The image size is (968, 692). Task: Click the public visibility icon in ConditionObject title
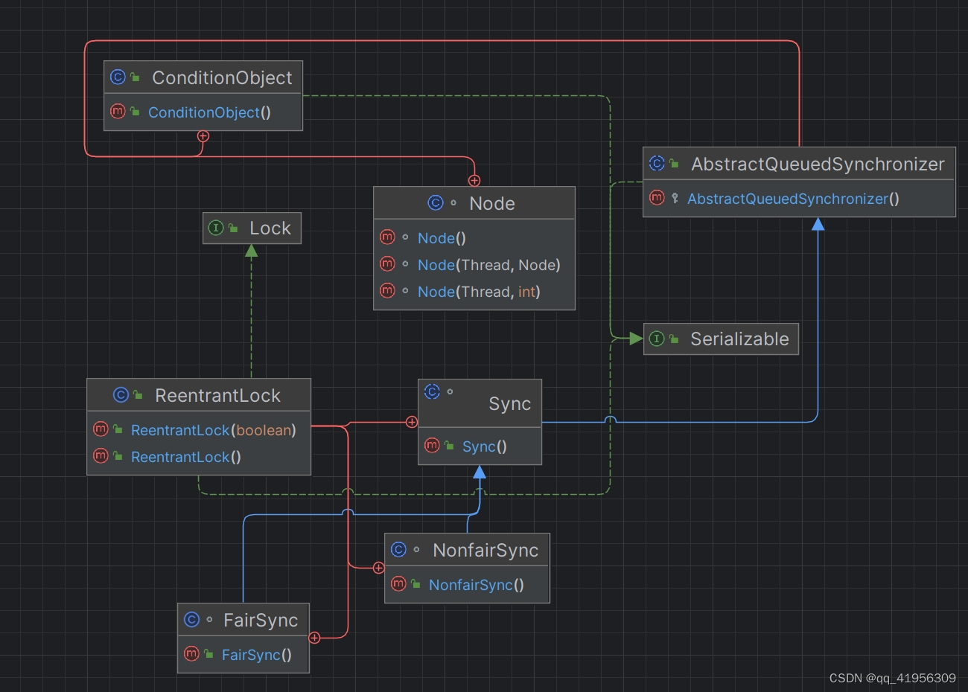(x=135, y=77)
